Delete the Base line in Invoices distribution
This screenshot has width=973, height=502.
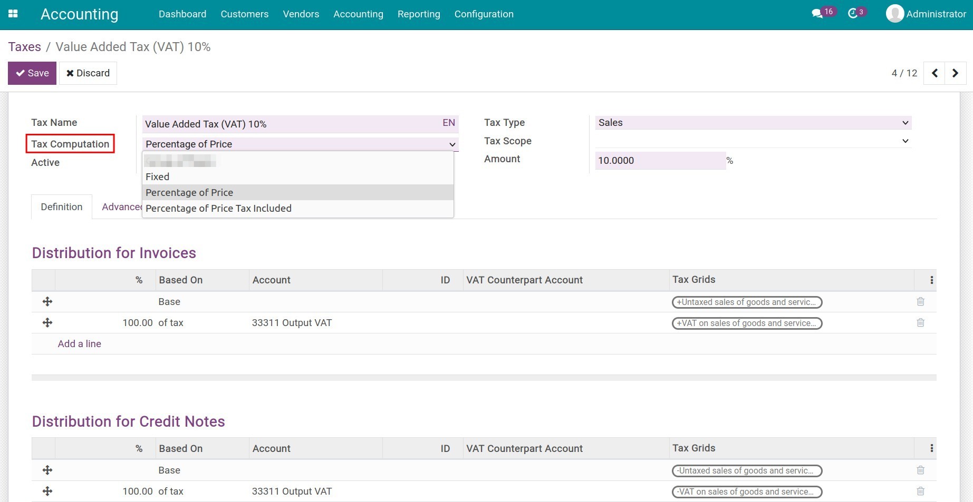pos(920,302)
